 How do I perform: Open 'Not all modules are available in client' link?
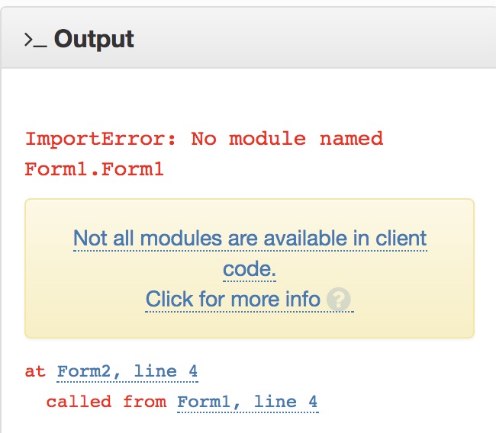point(250,239)
